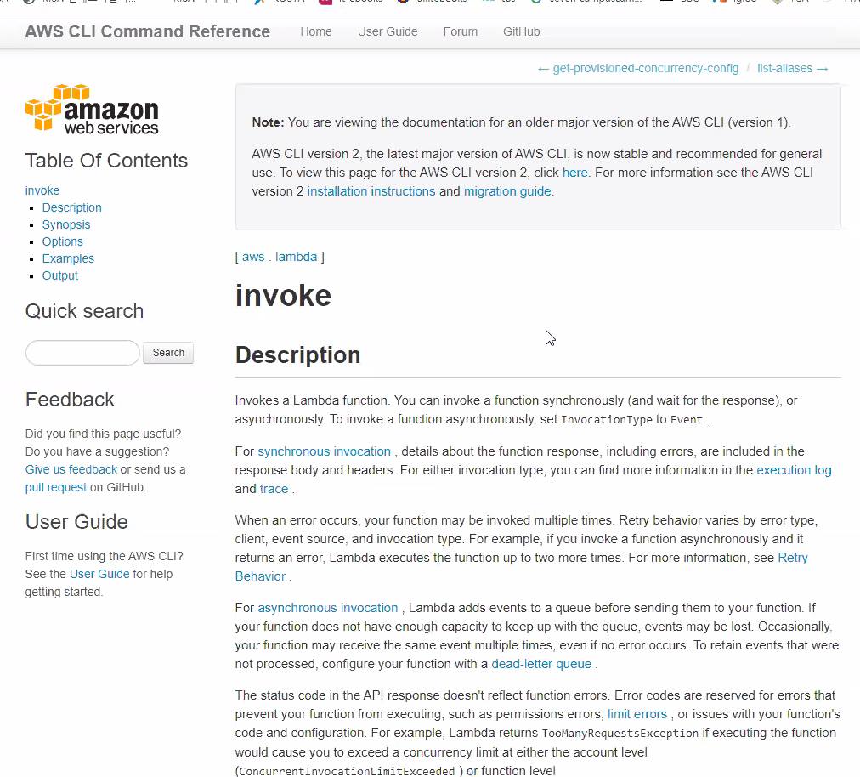Open the AWS CLI Command Reference title link
The width and height of the screenshot is (860, 777).
click(x=148, y=31)
